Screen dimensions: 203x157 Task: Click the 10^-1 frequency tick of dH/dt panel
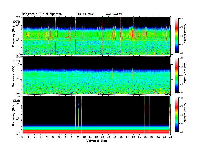pyautogui.click(x=17, y=54)
